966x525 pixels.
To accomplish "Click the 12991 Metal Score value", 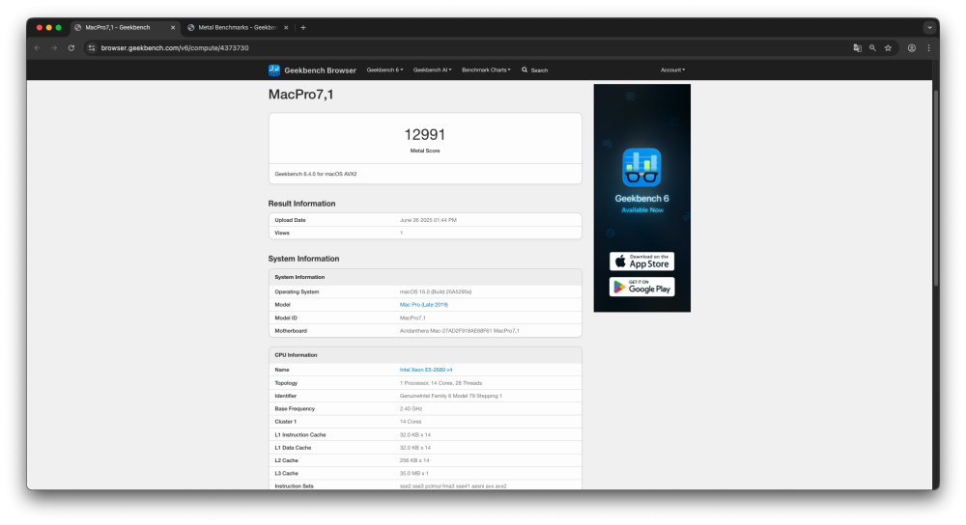I will [424, 135].
